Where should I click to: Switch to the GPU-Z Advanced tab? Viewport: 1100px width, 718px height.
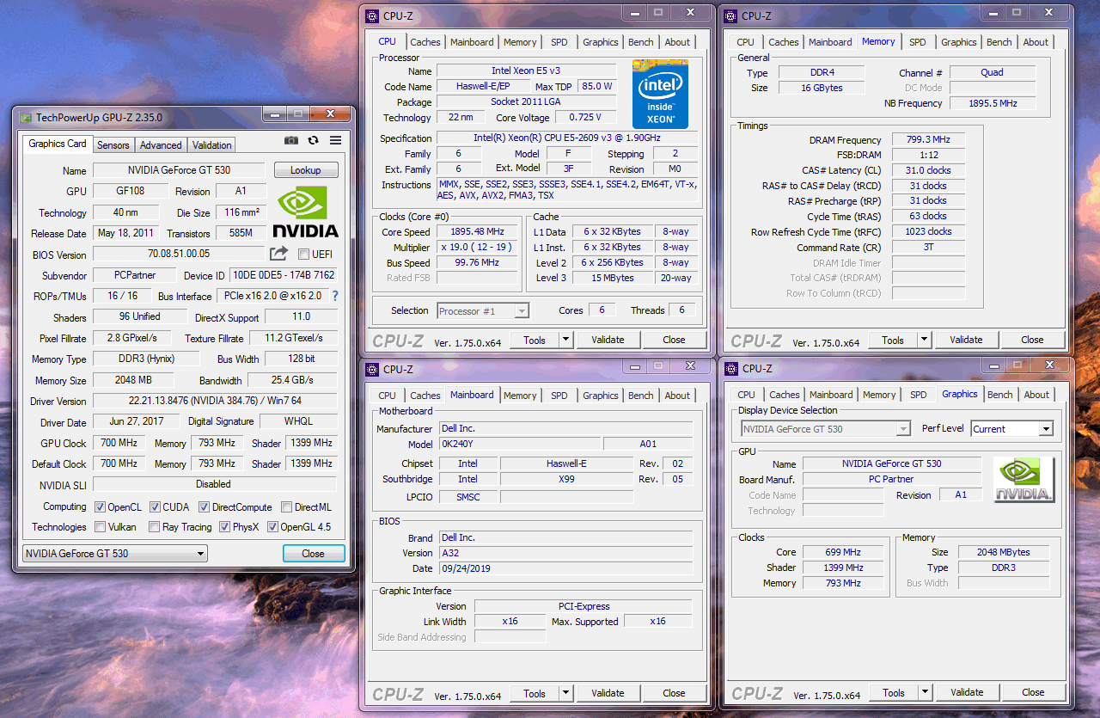161,145
